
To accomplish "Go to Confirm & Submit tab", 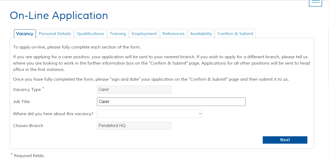I will click(x=235, y=34).
